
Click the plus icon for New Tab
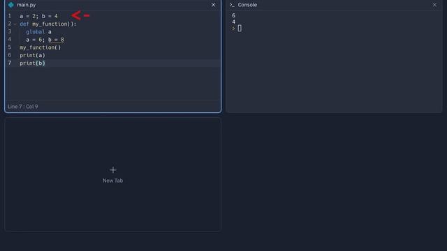tap(113, 170)
